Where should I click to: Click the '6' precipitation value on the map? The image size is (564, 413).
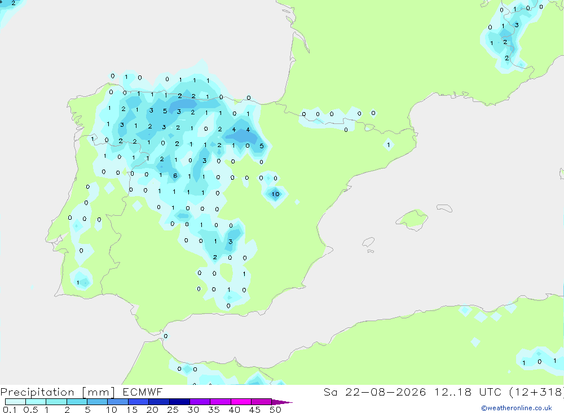tap(175, 176)
